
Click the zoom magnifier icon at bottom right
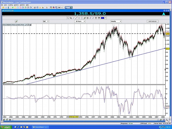[166, 120]
